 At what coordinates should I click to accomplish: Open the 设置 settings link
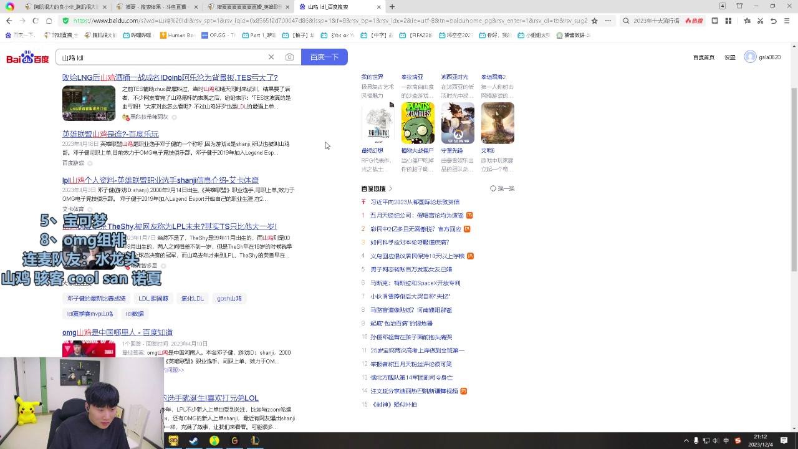730,57
